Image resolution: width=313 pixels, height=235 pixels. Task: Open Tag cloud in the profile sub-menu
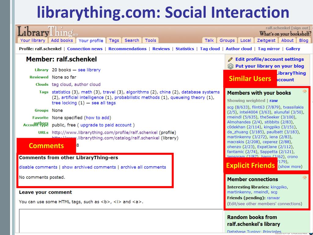click(210, 49)
